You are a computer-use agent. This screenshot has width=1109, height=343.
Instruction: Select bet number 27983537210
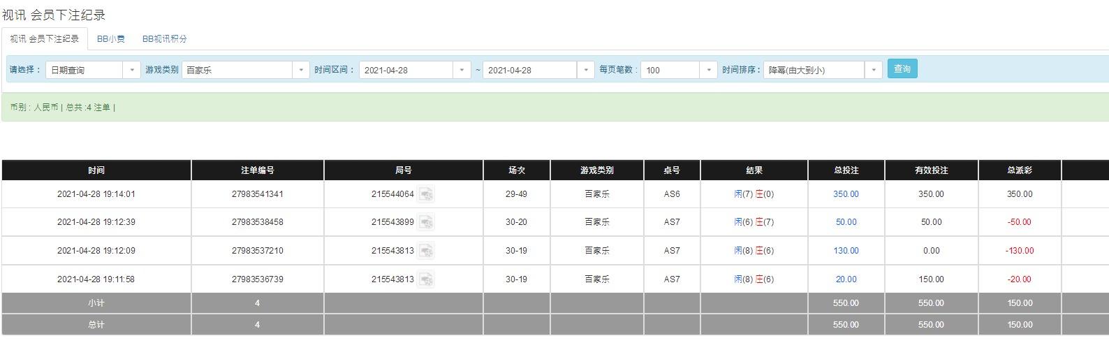point(258,251)
